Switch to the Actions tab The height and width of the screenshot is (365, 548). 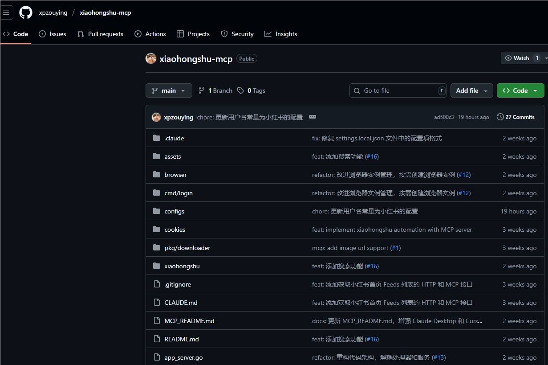pos(150,34)
